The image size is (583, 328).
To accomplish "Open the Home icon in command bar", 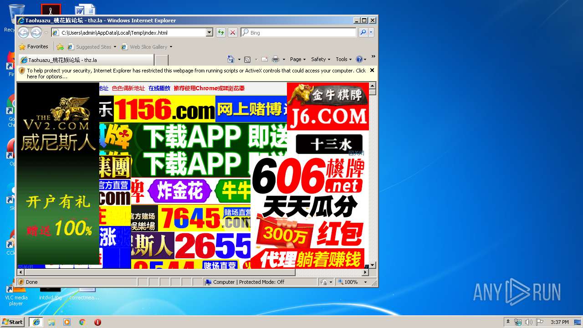I will (231, 59).
